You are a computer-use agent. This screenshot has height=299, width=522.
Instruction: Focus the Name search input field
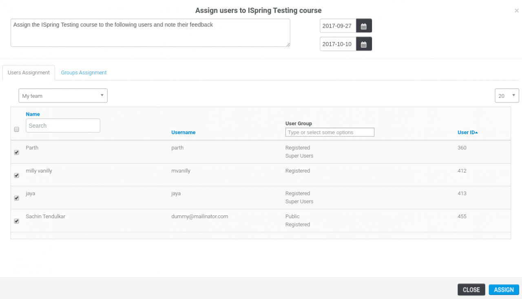(63, 126)
